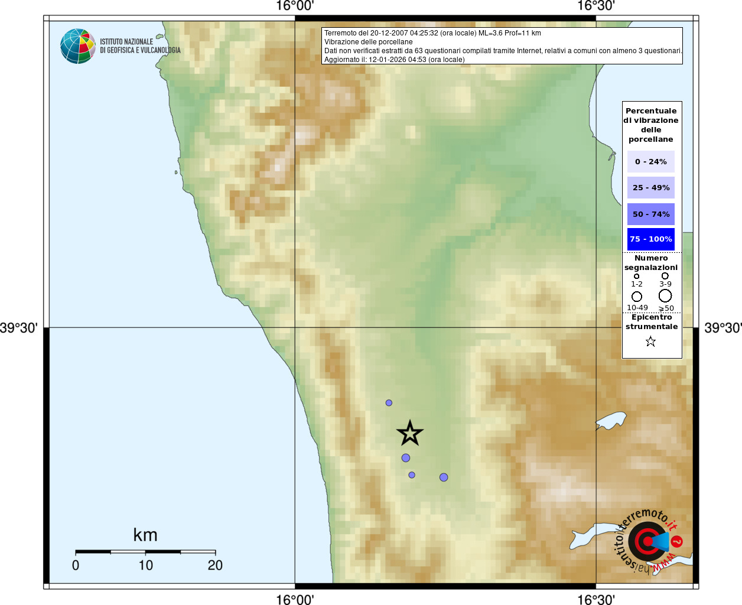Click the '20' scale bar value
742x605 pixels.
coord(215,565)
